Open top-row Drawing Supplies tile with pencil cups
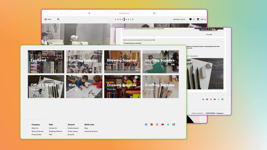This screenshot has width=267, height=150. point(123,62)
